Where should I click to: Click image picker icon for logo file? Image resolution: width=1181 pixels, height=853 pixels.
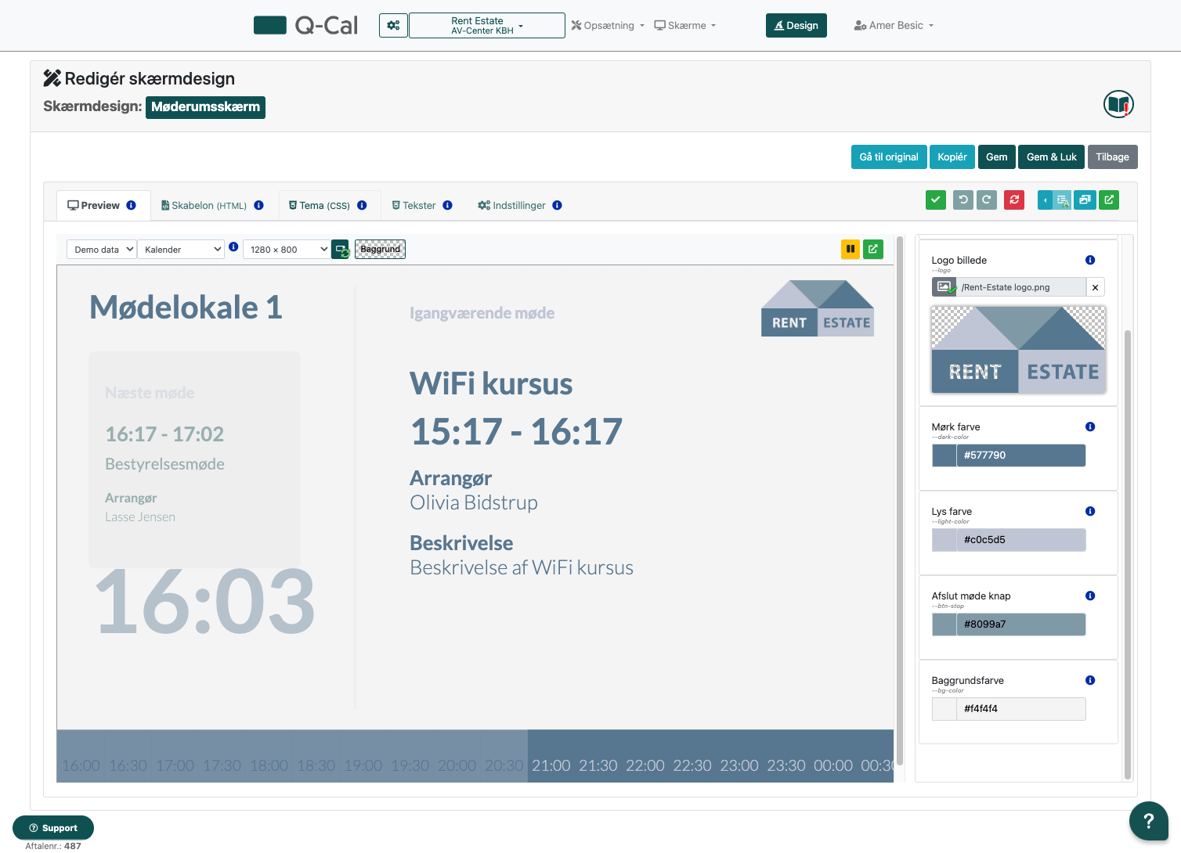(944, 287)
